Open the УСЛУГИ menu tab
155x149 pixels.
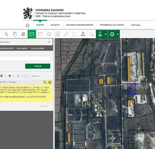pyautogui.click(x=55, y=25)
